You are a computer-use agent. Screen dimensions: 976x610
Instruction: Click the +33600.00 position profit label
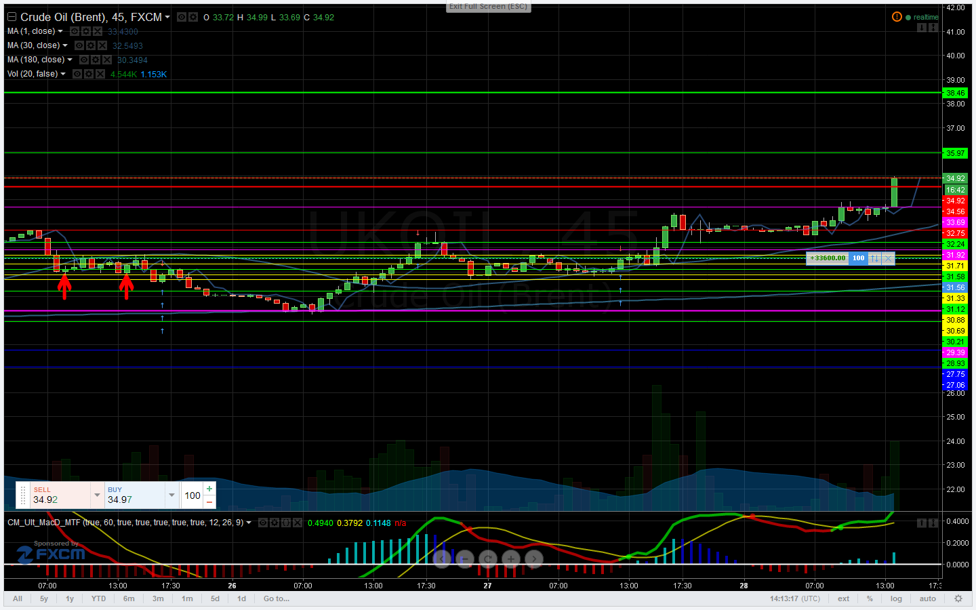pos(828,258)
